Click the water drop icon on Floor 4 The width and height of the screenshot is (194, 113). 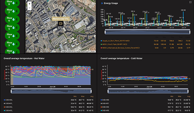(x=13, y=36)
